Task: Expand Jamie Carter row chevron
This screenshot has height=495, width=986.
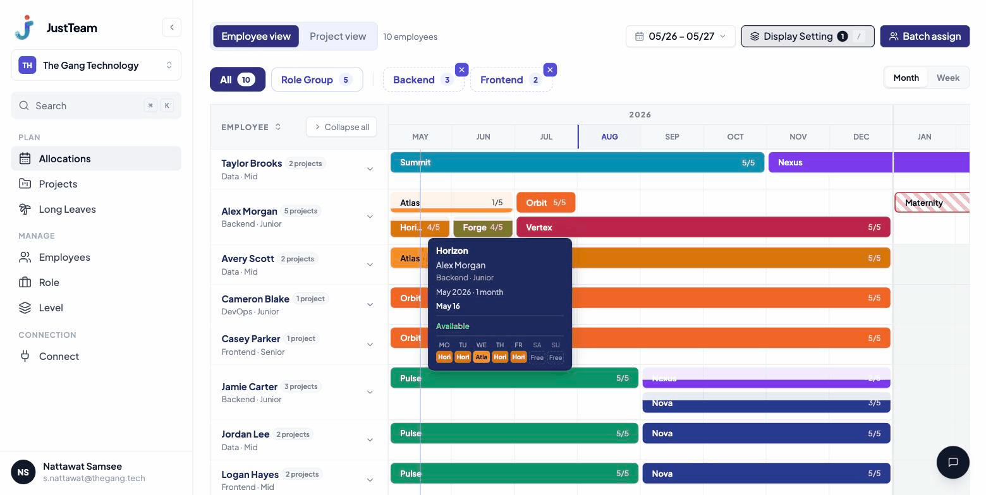Action: 370,392
